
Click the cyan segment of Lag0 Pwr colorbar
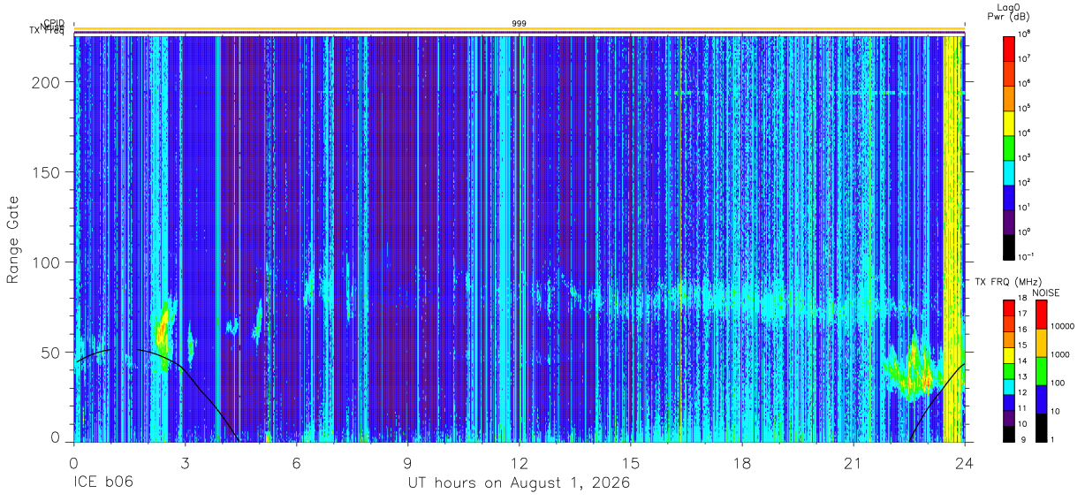(1008, 171)
